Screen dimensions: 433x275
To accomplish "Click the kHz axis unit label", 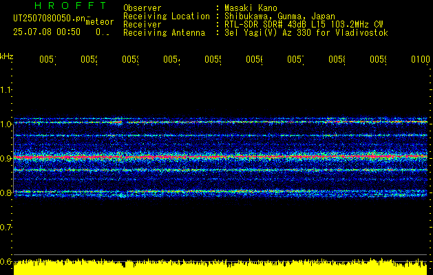I will tap(6, 56).
